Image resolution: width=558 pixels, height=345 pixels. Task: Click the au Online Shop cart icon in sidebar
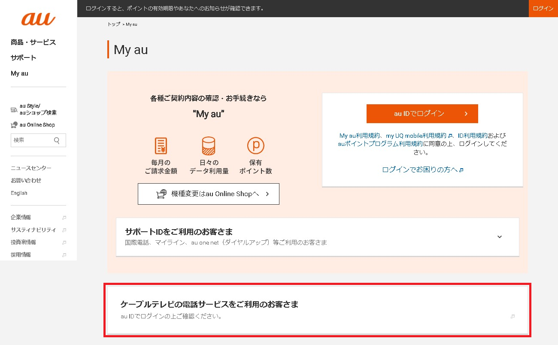click(x=14, y=125)
